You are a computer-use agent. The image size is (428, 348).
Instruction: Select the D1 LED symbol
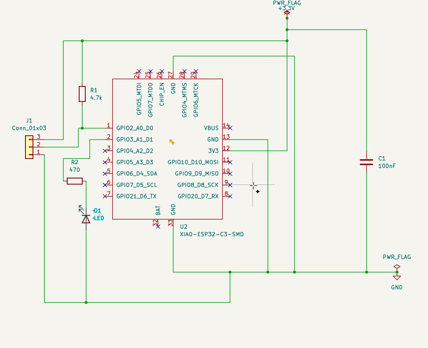tap(86, 219)
